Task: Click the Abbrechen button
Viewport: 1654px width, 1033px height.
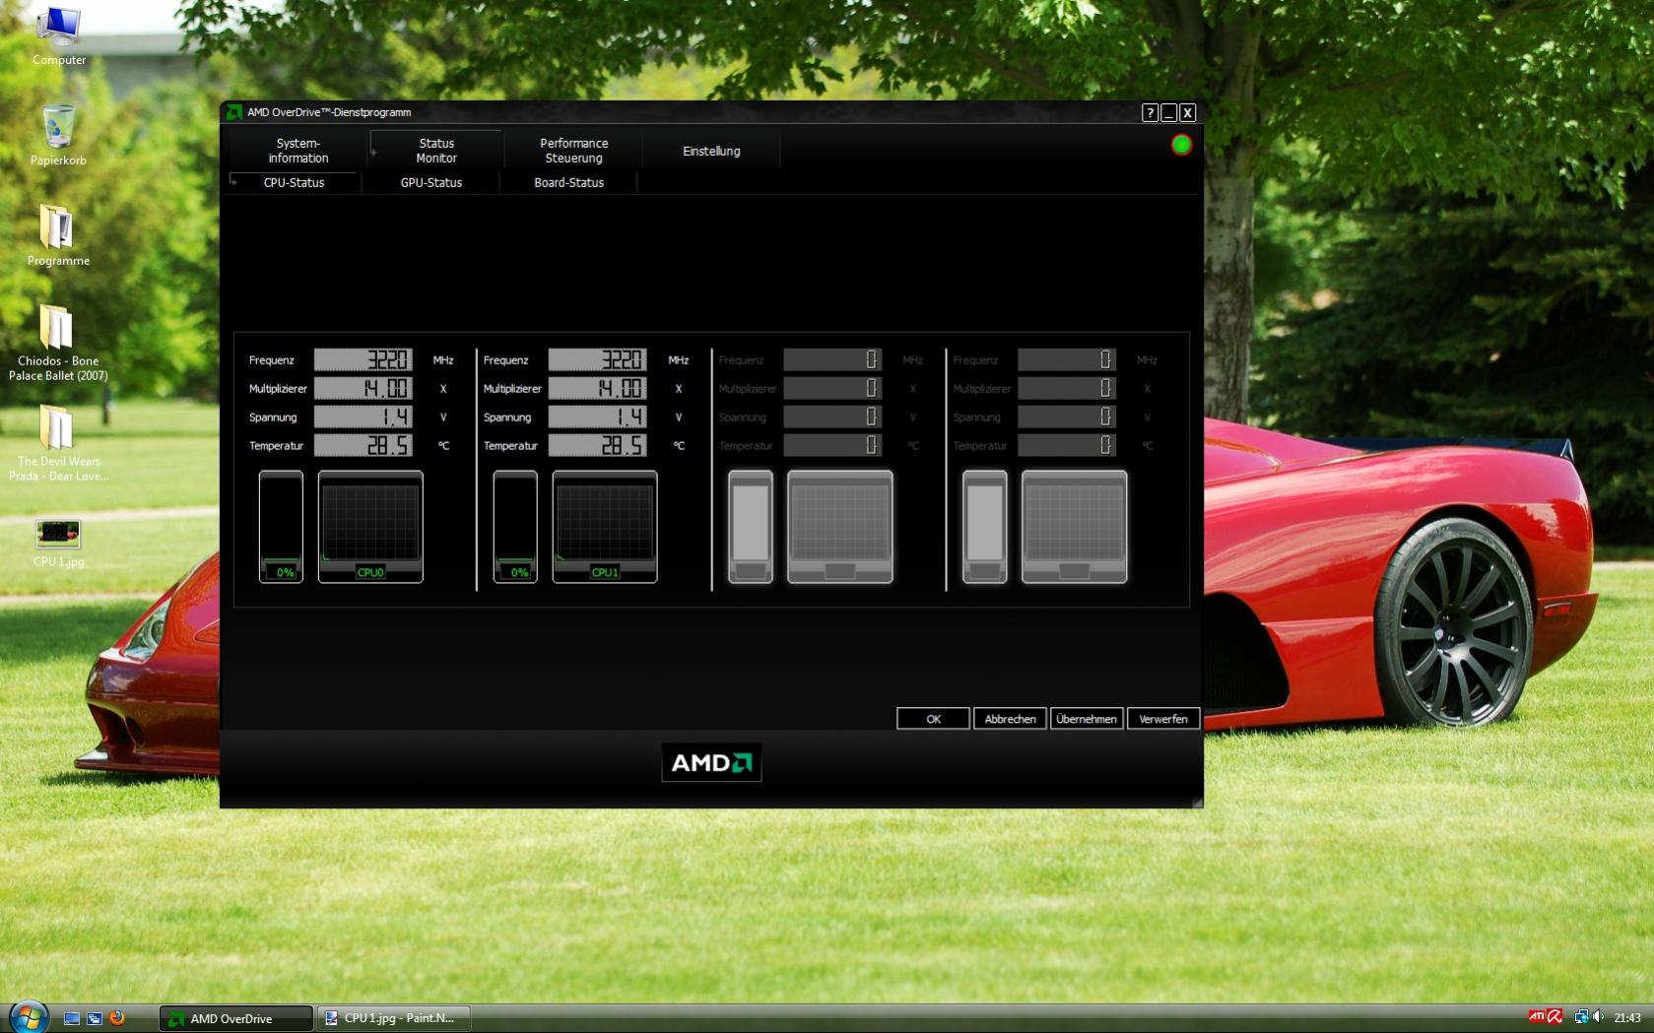Action: pos(1010,719)
